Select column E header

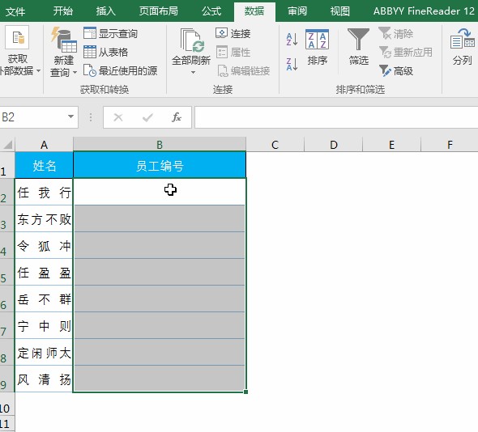tap(392, 145)
